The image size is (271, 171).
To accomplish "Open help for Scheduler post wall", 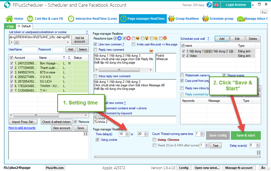I will click(x=208, y=38).
